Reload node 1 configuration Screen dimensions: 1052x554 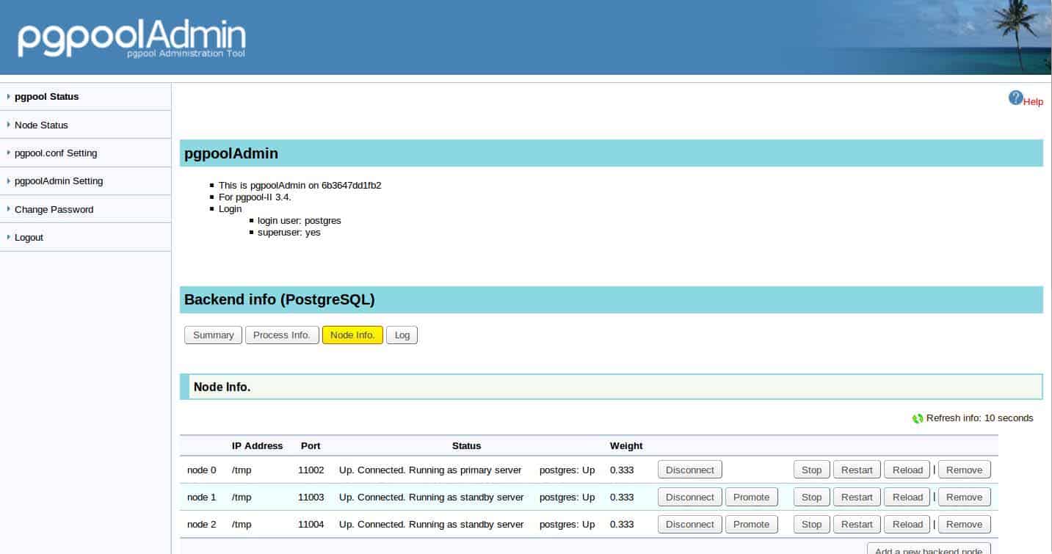tap(907, 497)
